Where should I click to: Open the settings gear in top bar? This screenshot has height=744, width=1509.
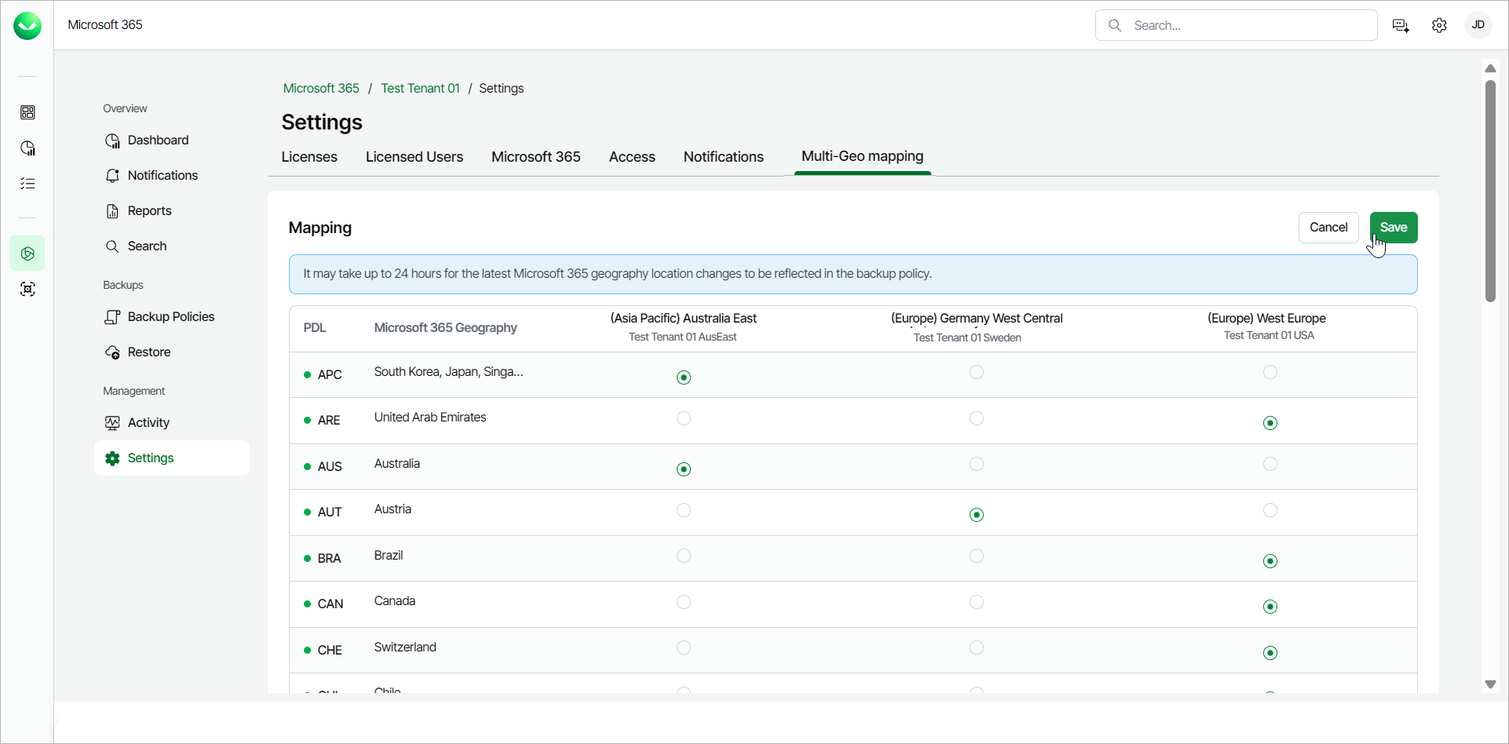[x=1438, y=26]
